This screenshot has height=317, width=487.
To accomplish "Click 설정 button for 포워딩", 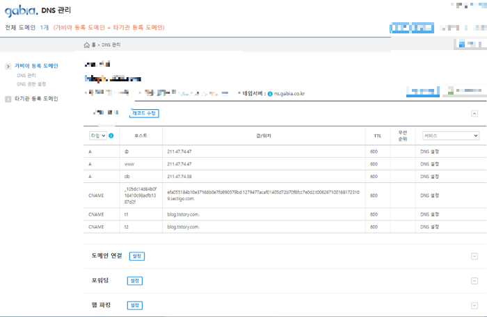I will (135, 281).
